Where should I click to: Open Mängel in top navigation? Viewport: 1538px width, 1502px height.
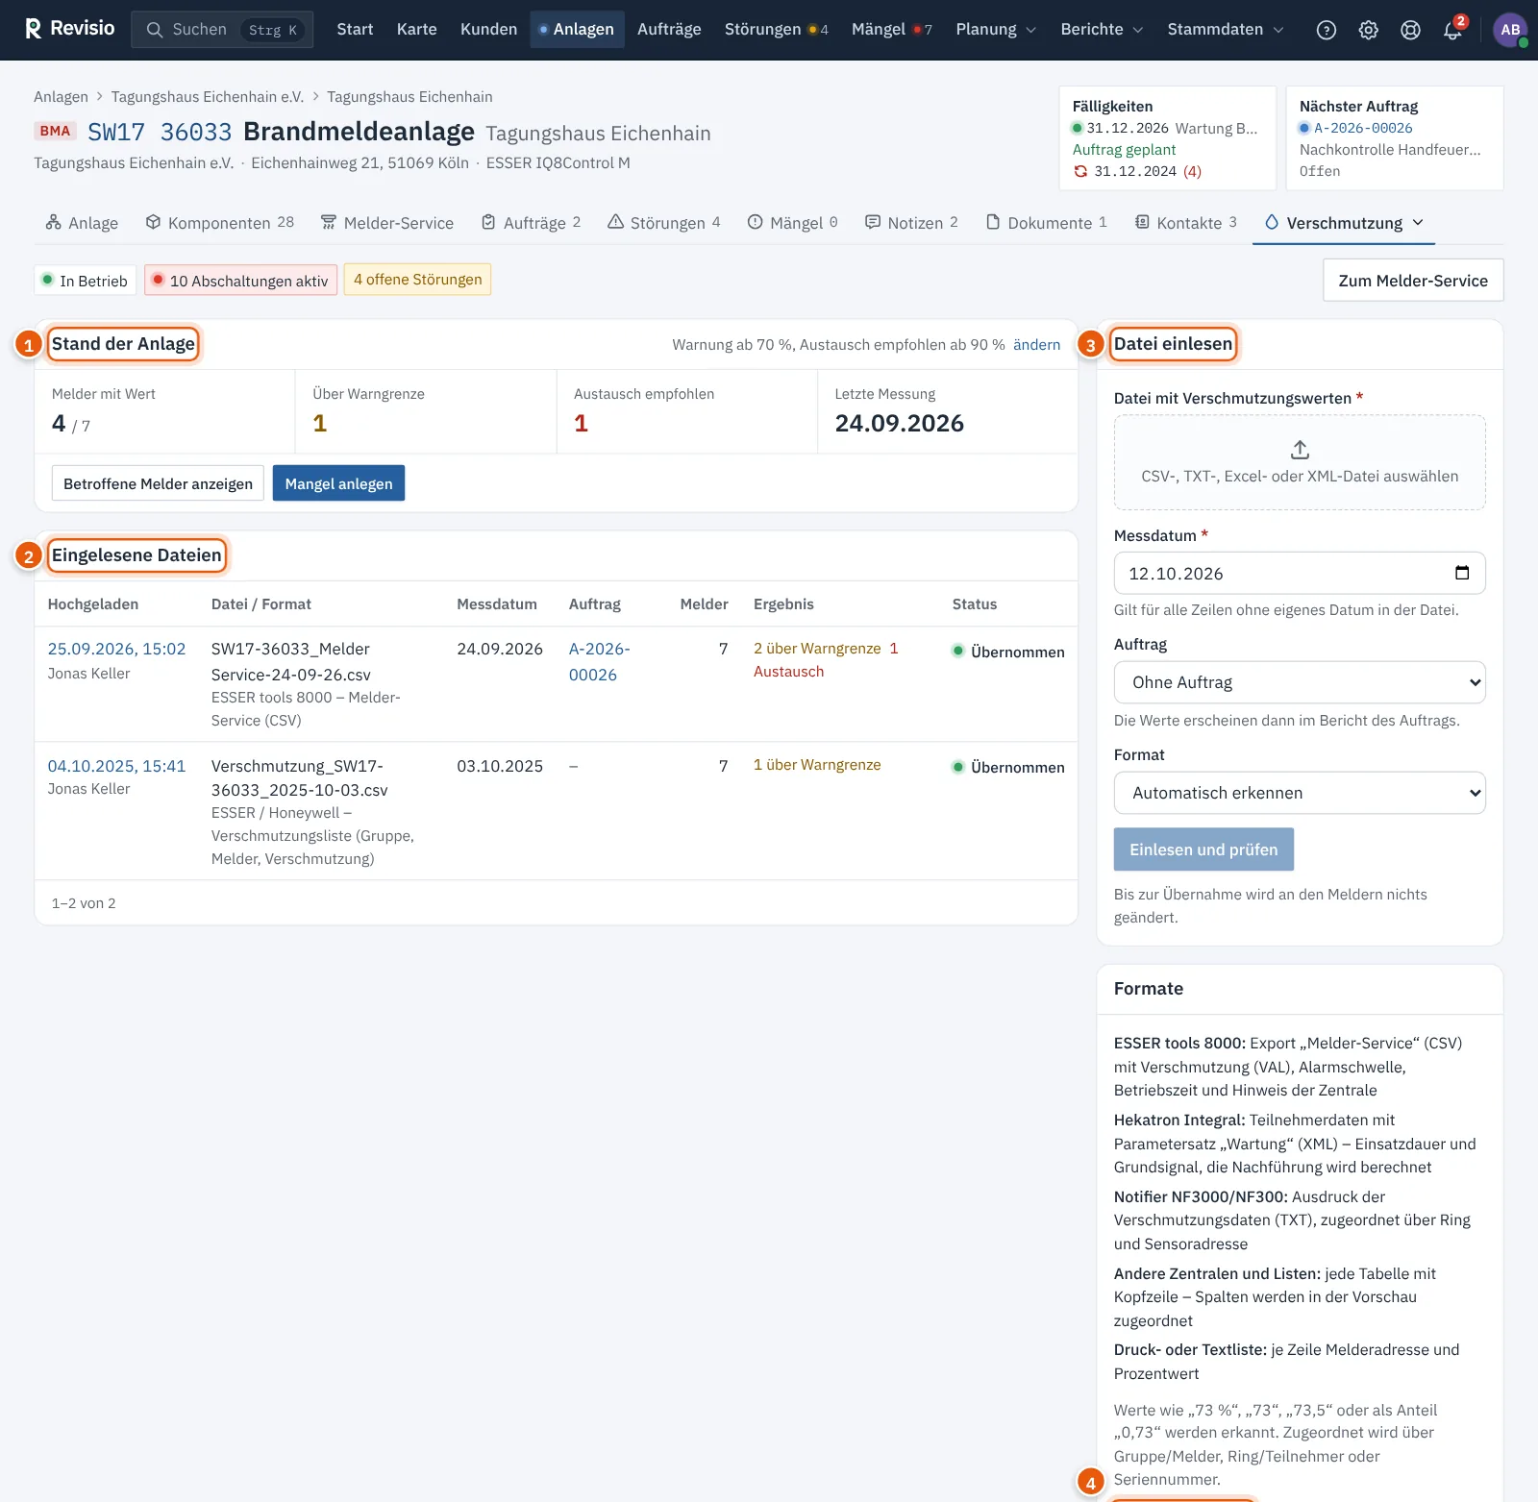tap(892, 30)
